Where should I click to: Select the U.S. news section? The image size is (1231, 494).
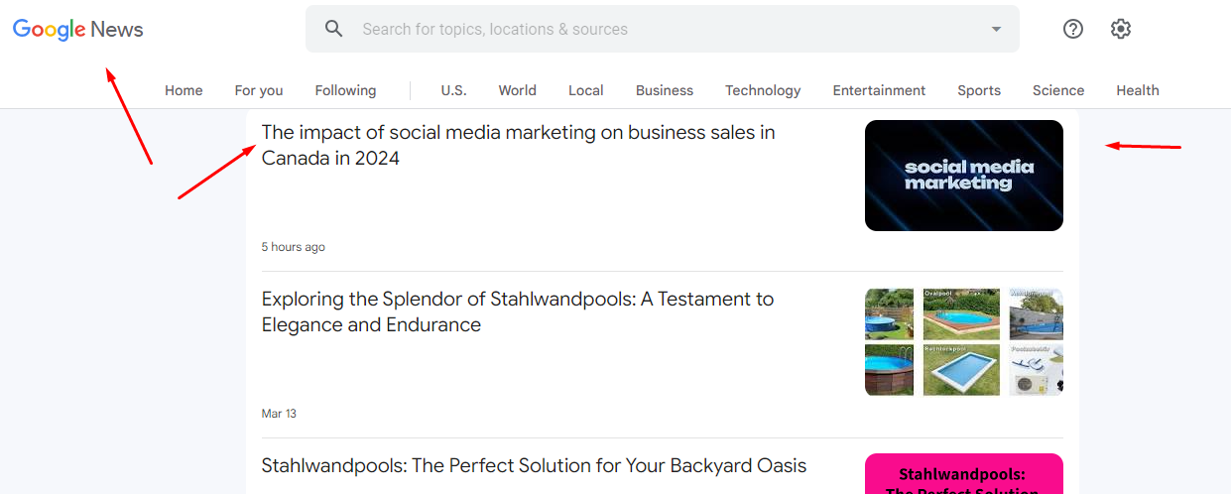coord(453,90)
